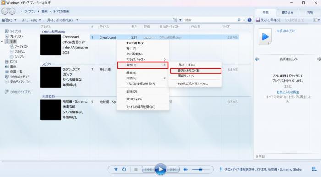Viewport: 321px width, 177px height.
Task: Click the unsaved list play icon
Action: click(x=265, y=37)
